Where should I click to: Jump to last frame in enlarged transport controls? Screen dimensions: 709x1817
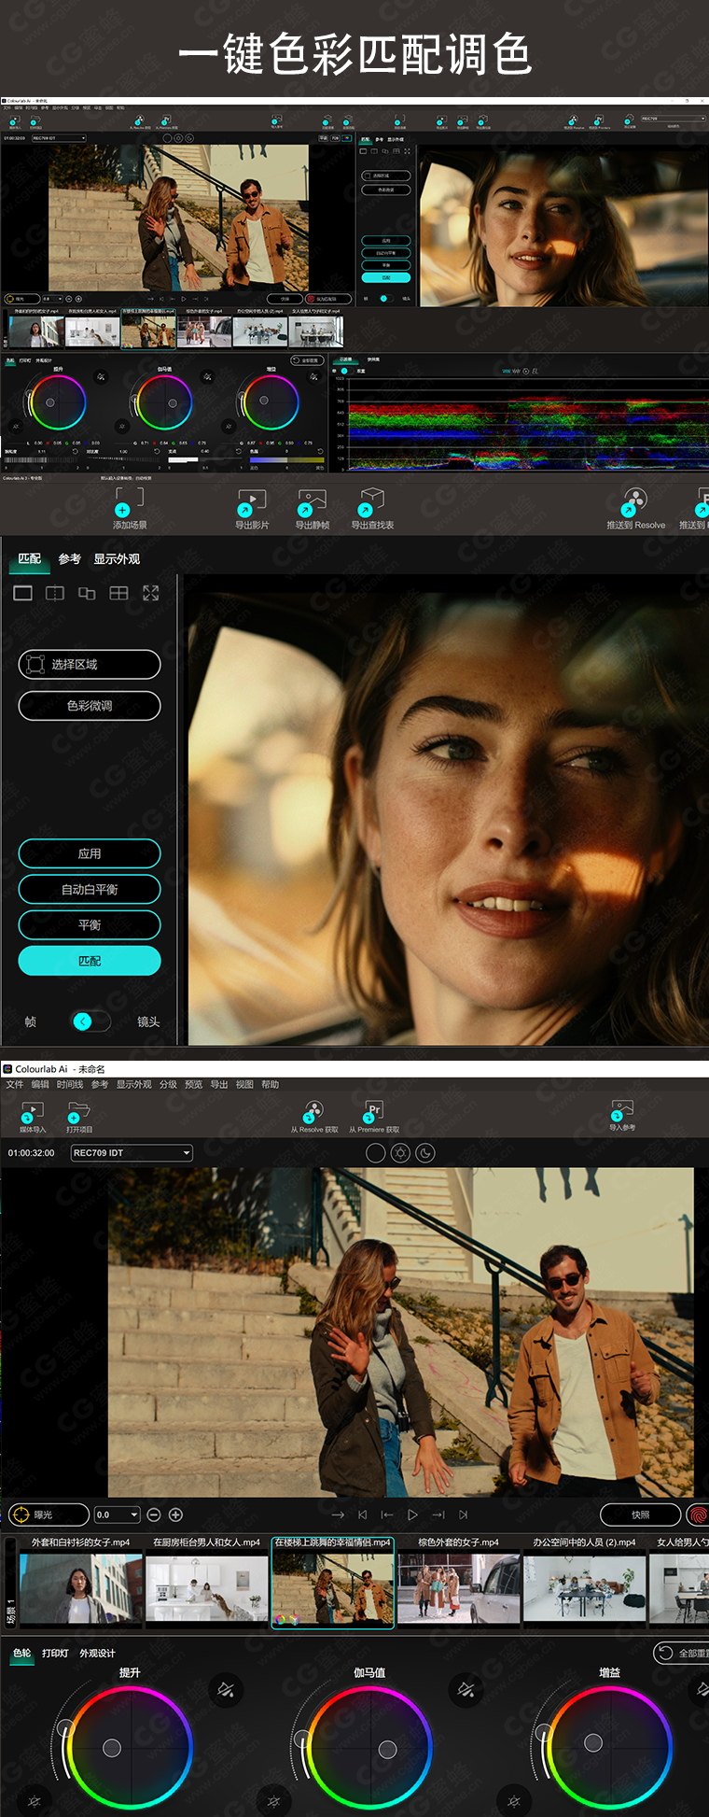pos(464,1514)
